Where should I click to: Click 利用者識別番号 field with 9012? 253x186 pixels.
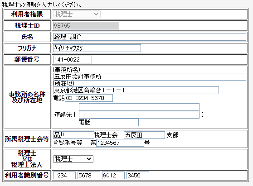click(113, 175)
